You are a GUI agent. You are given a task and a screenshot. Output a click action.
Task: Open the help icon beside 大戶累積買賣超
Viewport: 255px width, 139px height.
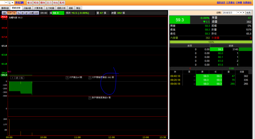tap(90, 77)
